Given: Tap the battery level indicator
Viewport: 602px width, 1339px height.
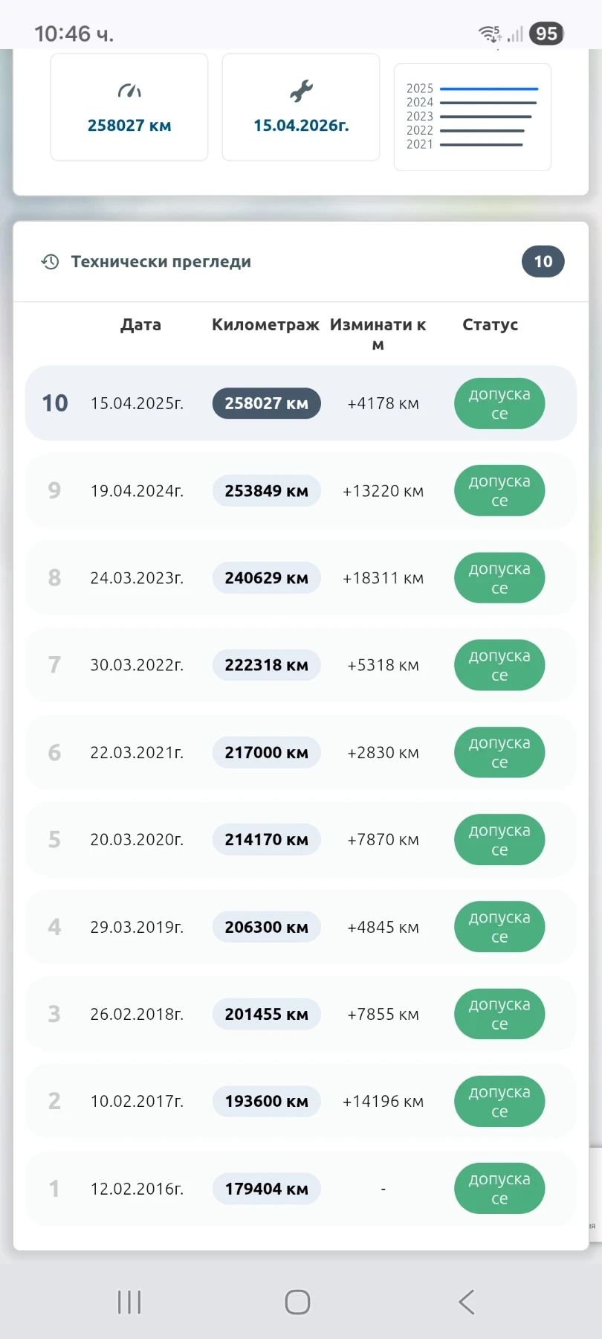Looking at the screenshot, I should 546,33.
